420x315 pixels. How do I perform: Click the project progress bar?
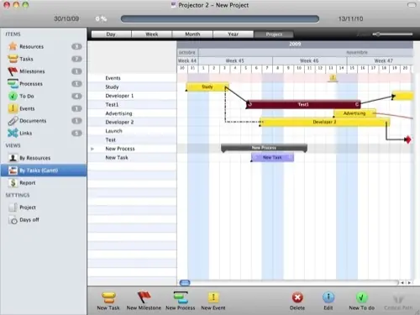[220, 18]
